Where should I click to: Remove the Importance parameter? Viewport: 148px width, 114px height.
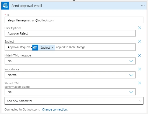pyautogui.click(x=140, y=69)
